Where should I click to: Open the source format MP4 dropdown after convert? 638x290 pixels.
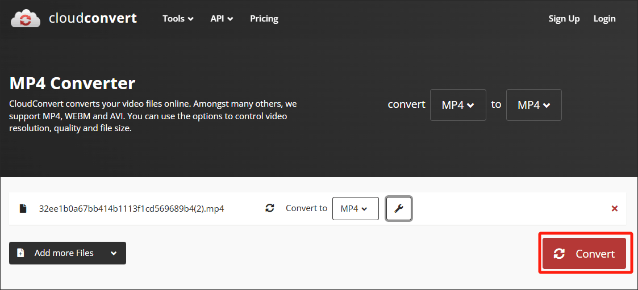click(458, 105)
